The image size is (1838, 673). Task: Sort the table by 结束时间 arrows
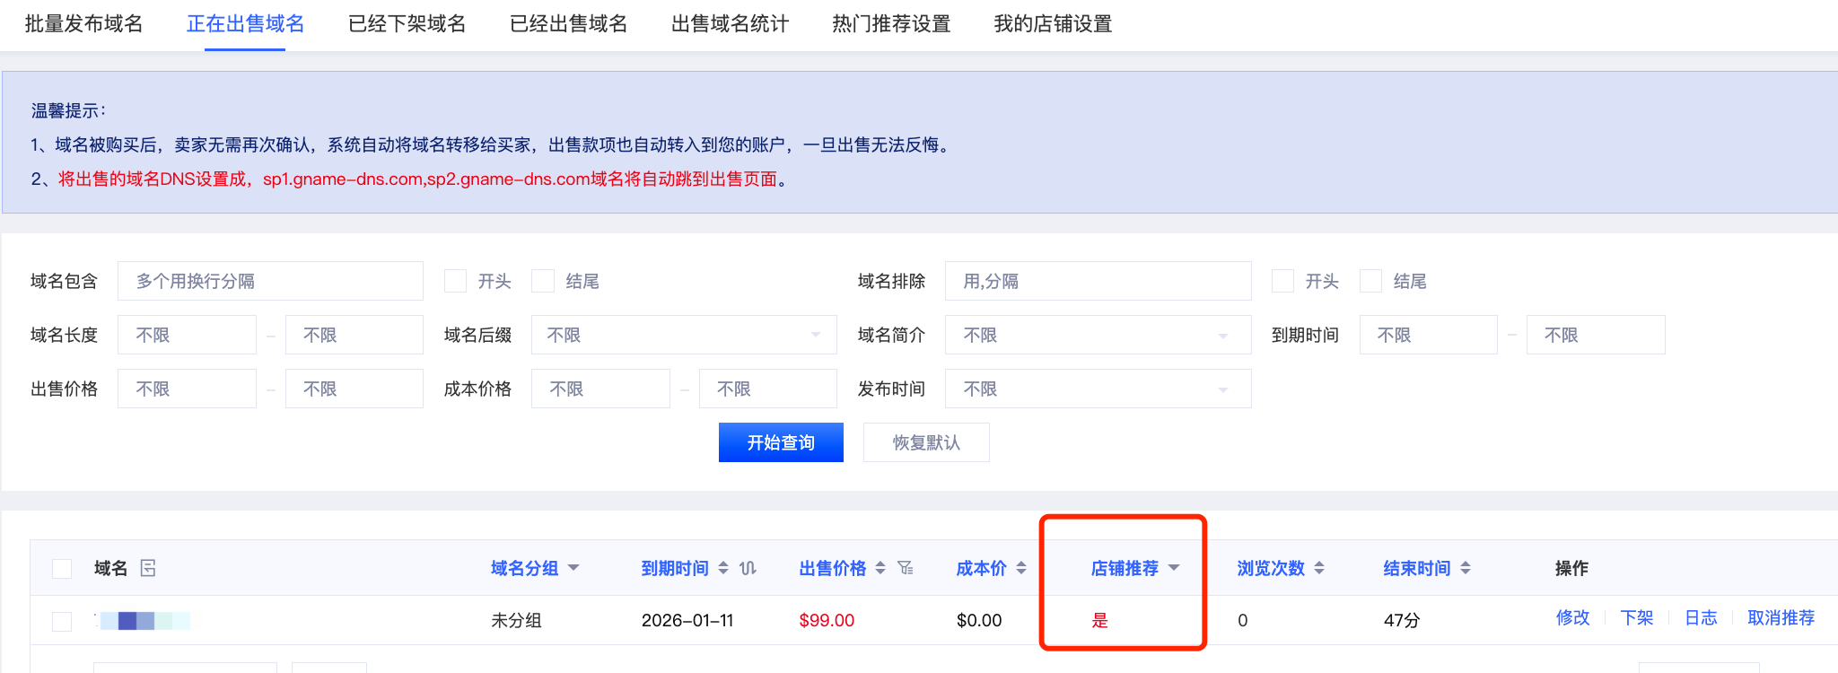1466,568
